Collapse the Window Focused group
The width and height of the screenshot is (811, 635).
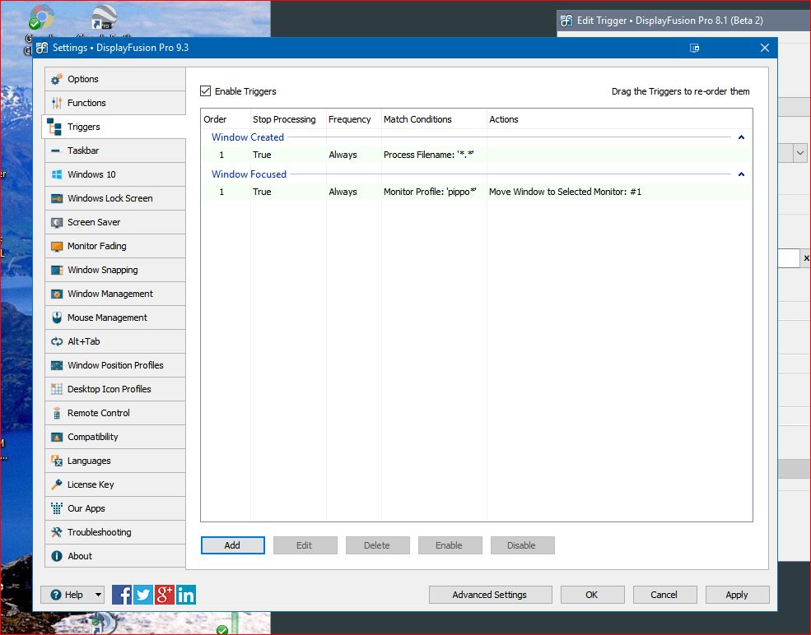(741, 174)
